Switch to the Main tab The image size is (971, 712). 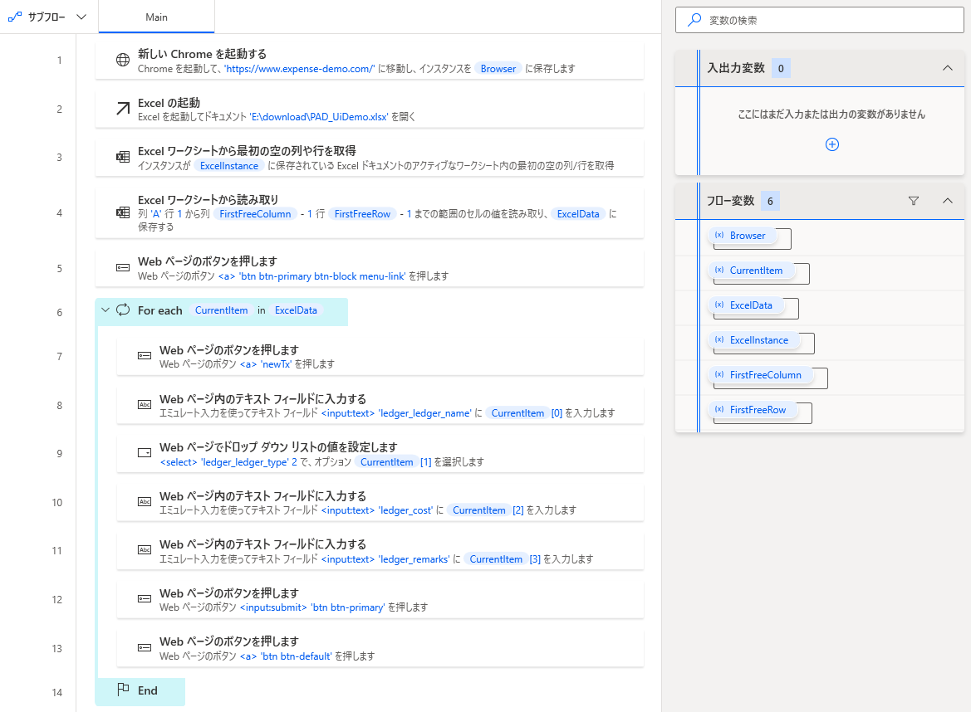[156, 16]
